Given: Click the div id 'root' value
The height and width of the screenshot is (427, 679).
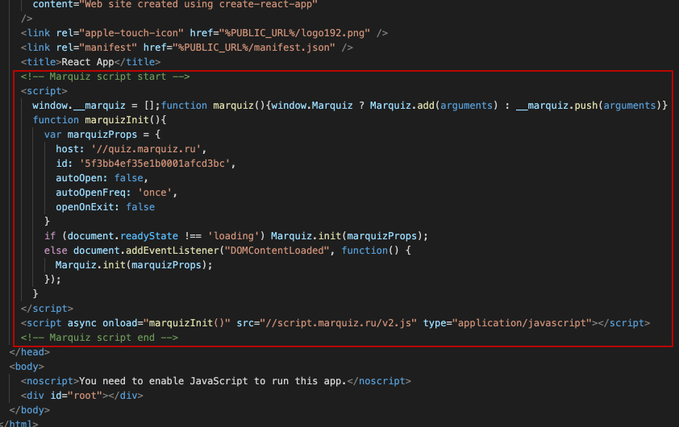Looking at the screenshot, I should pyautogui.click(x=85, y=396).
